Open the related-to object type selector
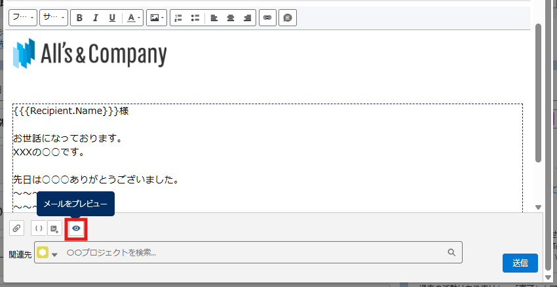Screen dimensions: 557x287 (x=48, y=253)
